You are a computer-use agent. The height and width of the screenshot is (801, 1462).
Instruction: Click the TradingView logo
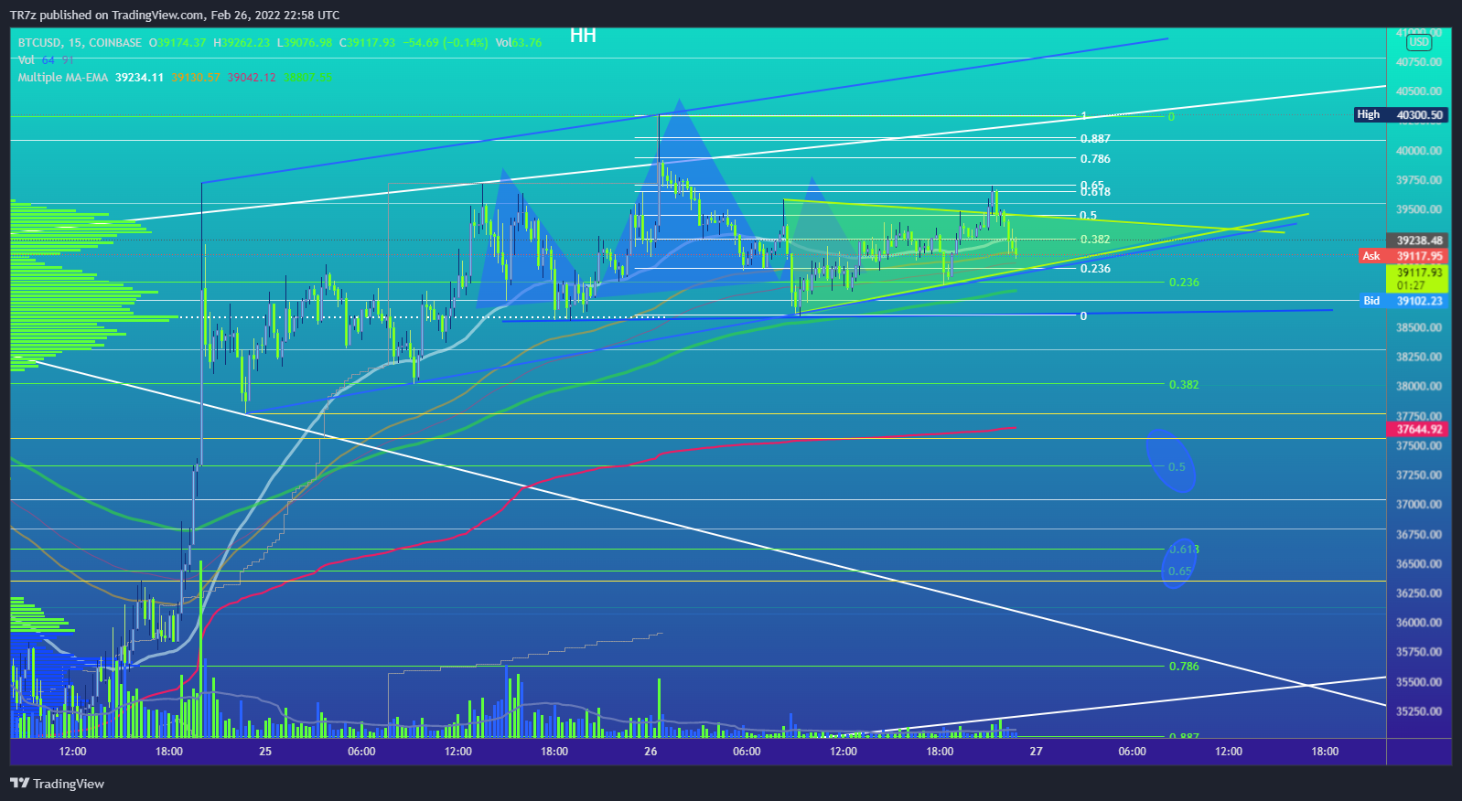pos(57,784)
